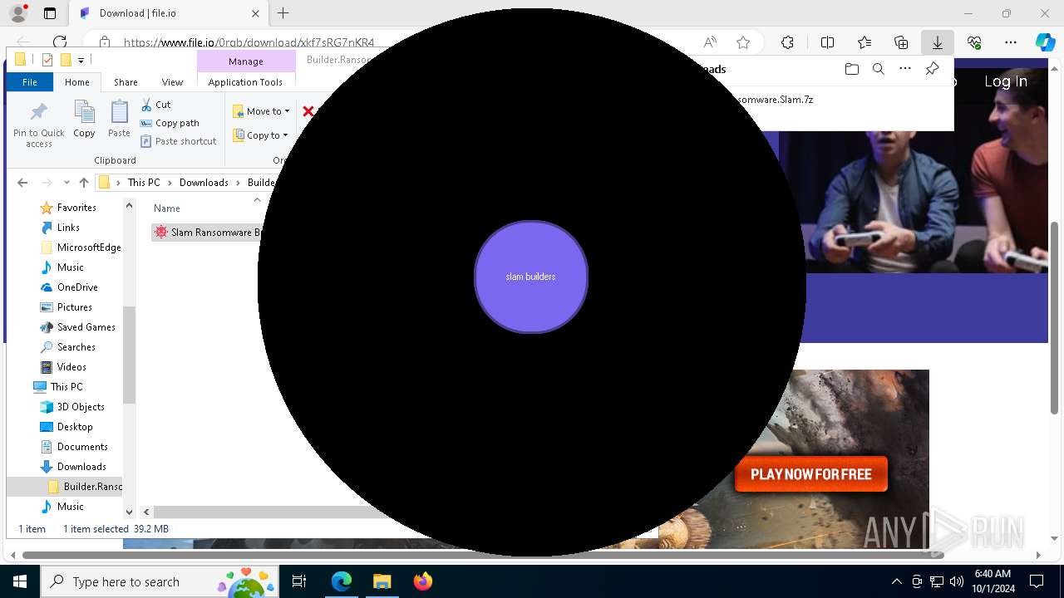1064x598 pixels.
Task: Open Move to dropdown
Action: coord(261,111)
